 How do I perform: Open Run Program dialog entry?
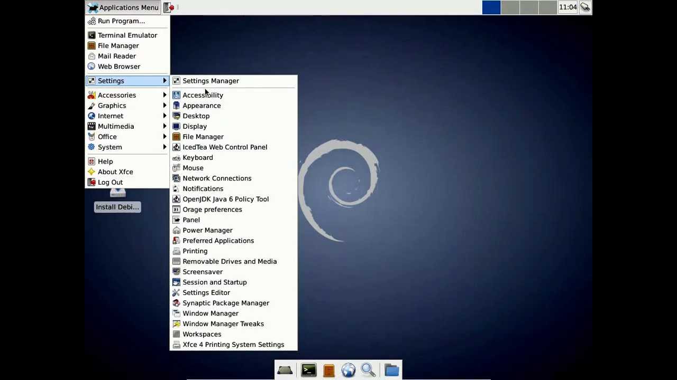pos(121,21)
